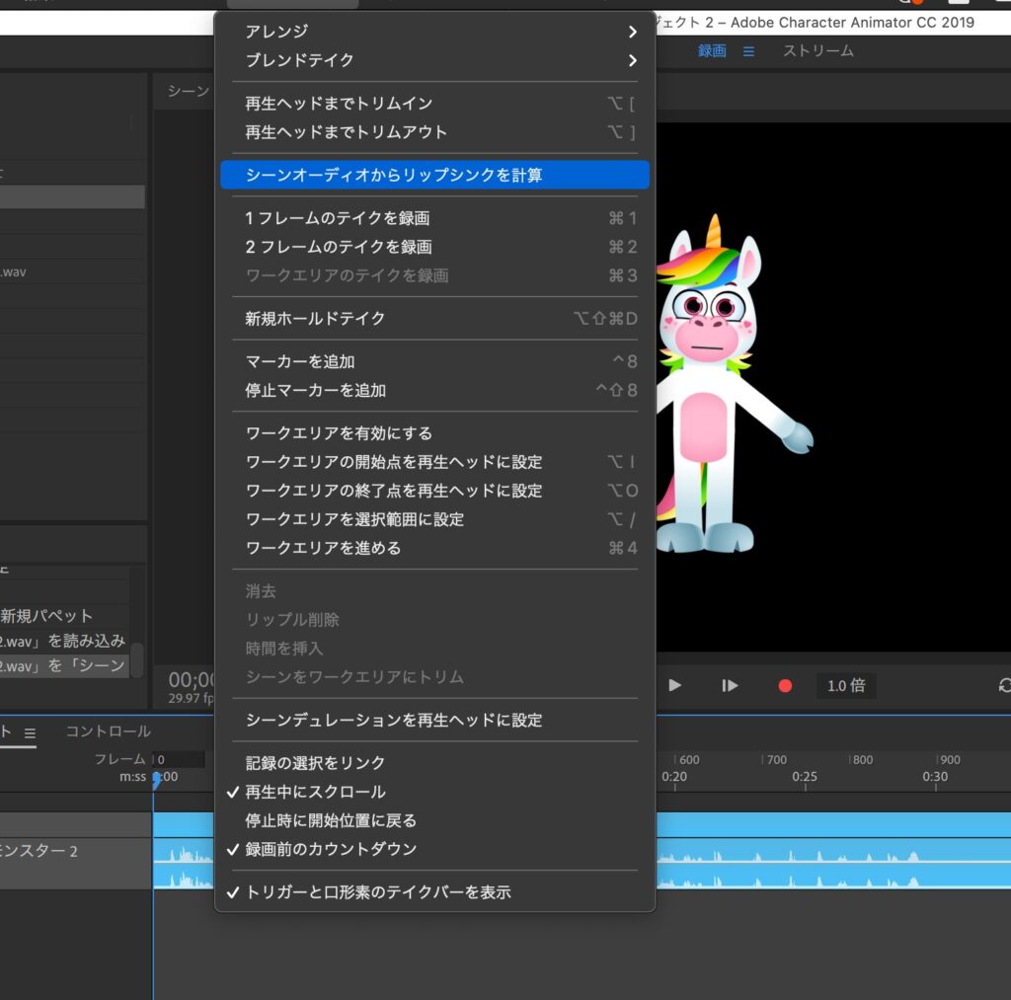1011x1000 pixels.
Task: Enable 停止時に開始位置に戻る option
Action: coord(331,820)
